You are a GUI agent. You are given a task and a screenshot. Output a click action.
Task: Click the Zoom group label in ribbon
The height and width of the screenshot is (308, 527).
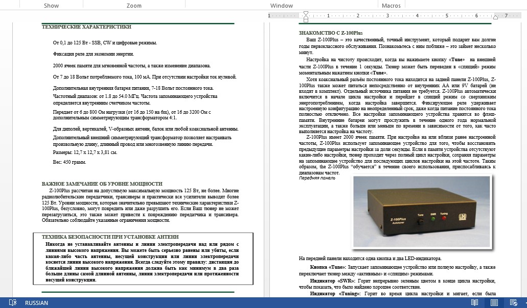click(x=134, y=6)
